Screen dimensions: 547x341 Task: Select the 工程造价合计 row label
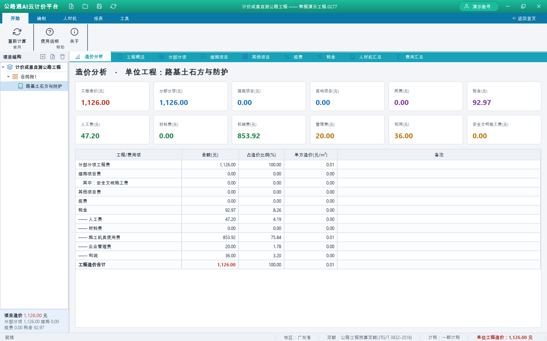[92, 265]
